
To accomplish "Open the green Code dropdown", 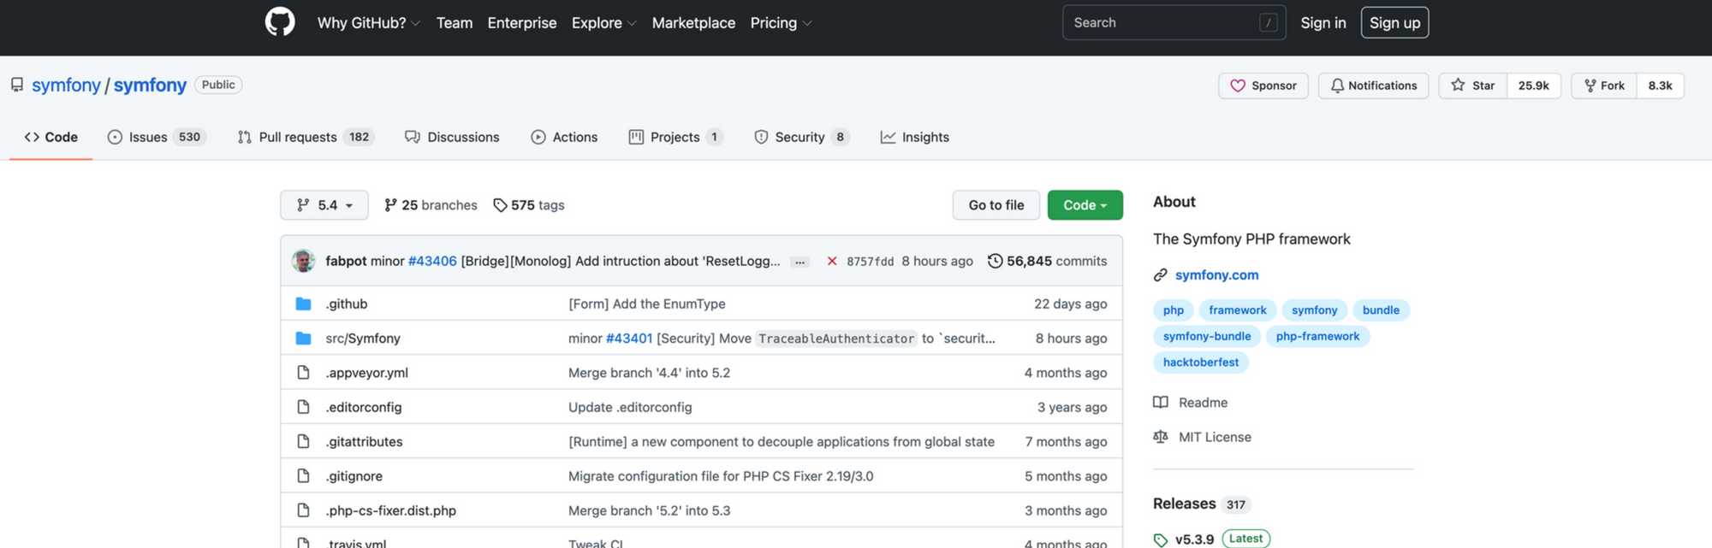I will click(1085, 205).
